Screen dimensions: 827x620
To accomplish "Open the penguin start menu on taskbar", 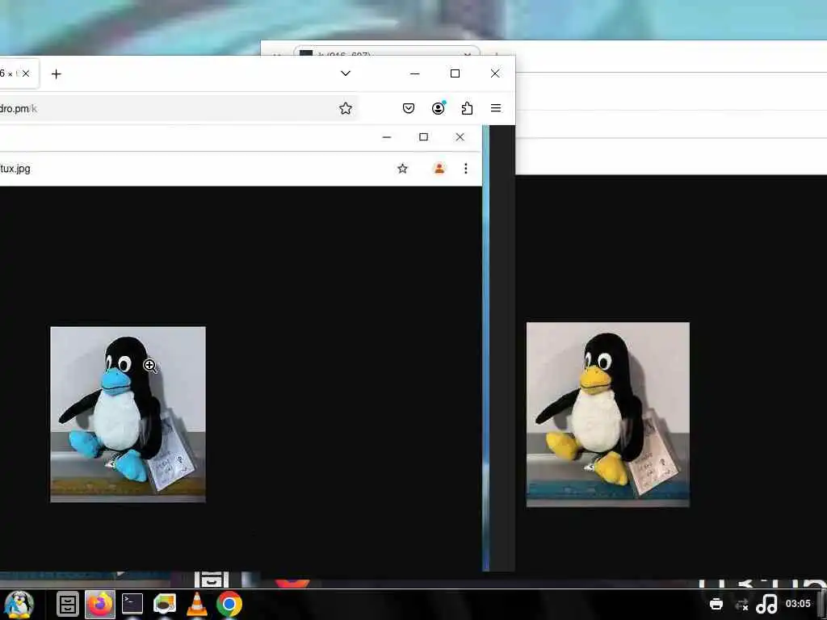I will 19,604.
